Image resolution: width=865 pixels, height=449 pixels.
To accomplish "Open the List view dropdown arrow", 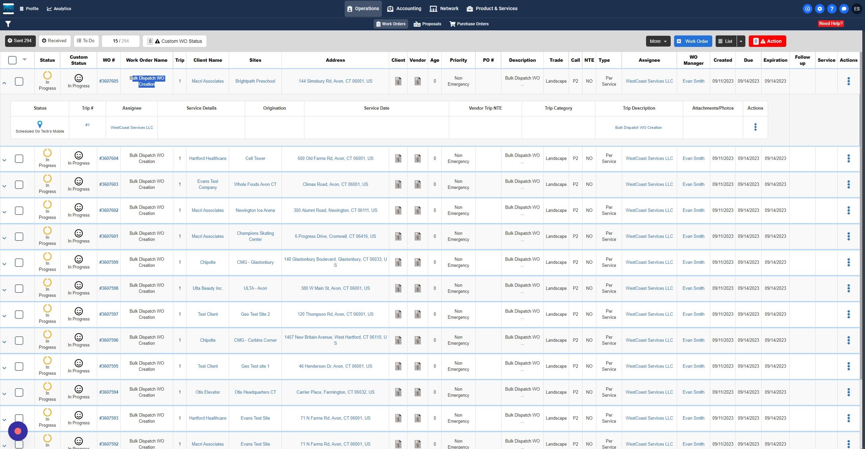I will pos(741,41).
